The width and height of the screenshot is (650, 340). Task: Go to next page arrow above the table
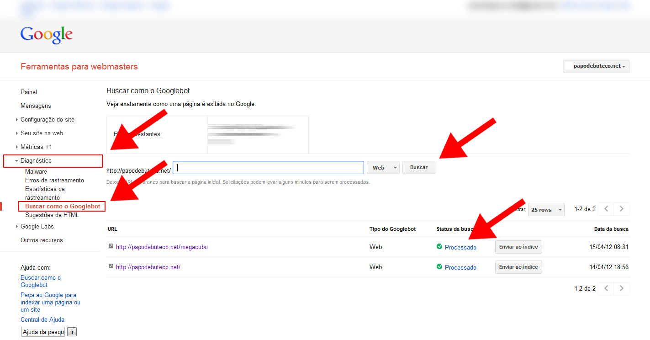click(x=622, y=209)
